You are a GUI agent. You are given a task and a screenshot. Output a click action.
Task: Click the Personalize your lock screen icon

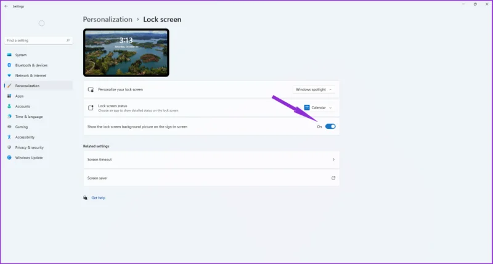point(91,89)
